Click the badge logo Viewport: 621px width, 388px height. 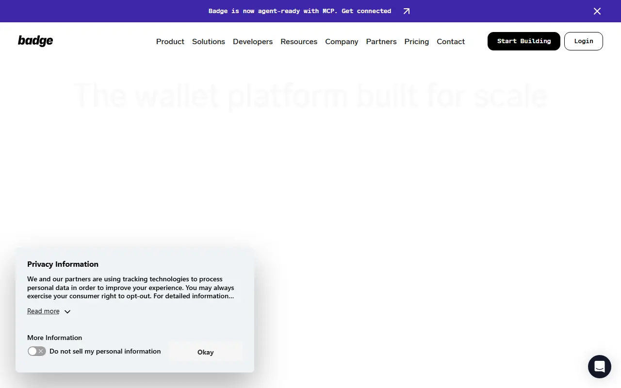35,41
